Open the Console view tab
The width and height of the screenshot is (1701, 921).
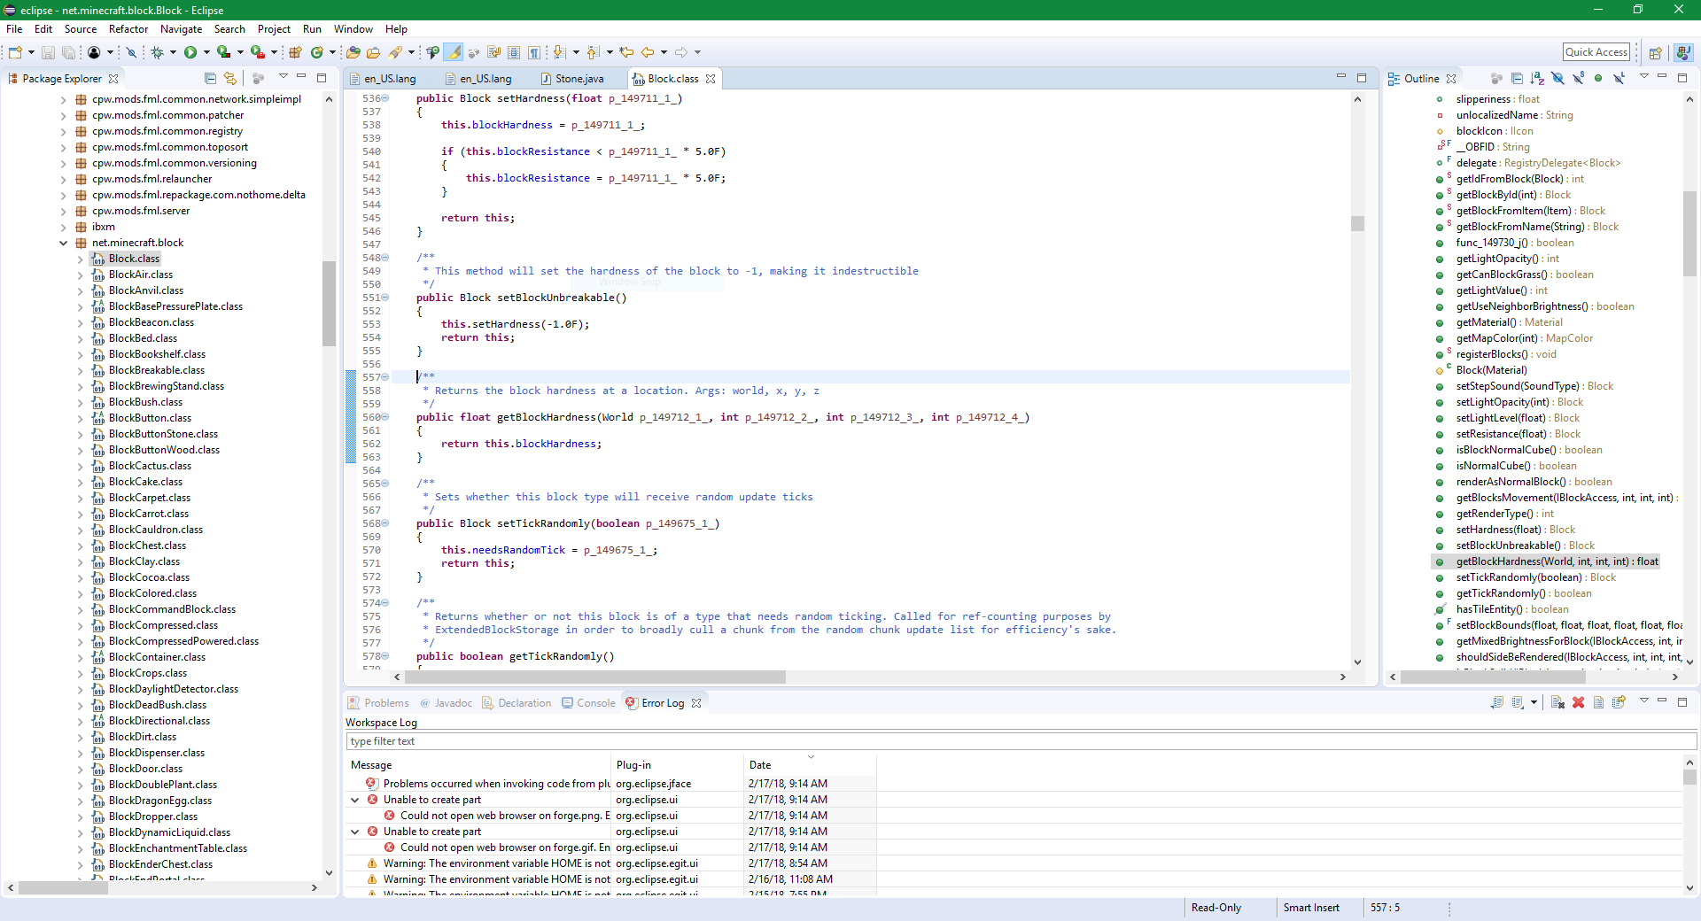pos(595,703)
